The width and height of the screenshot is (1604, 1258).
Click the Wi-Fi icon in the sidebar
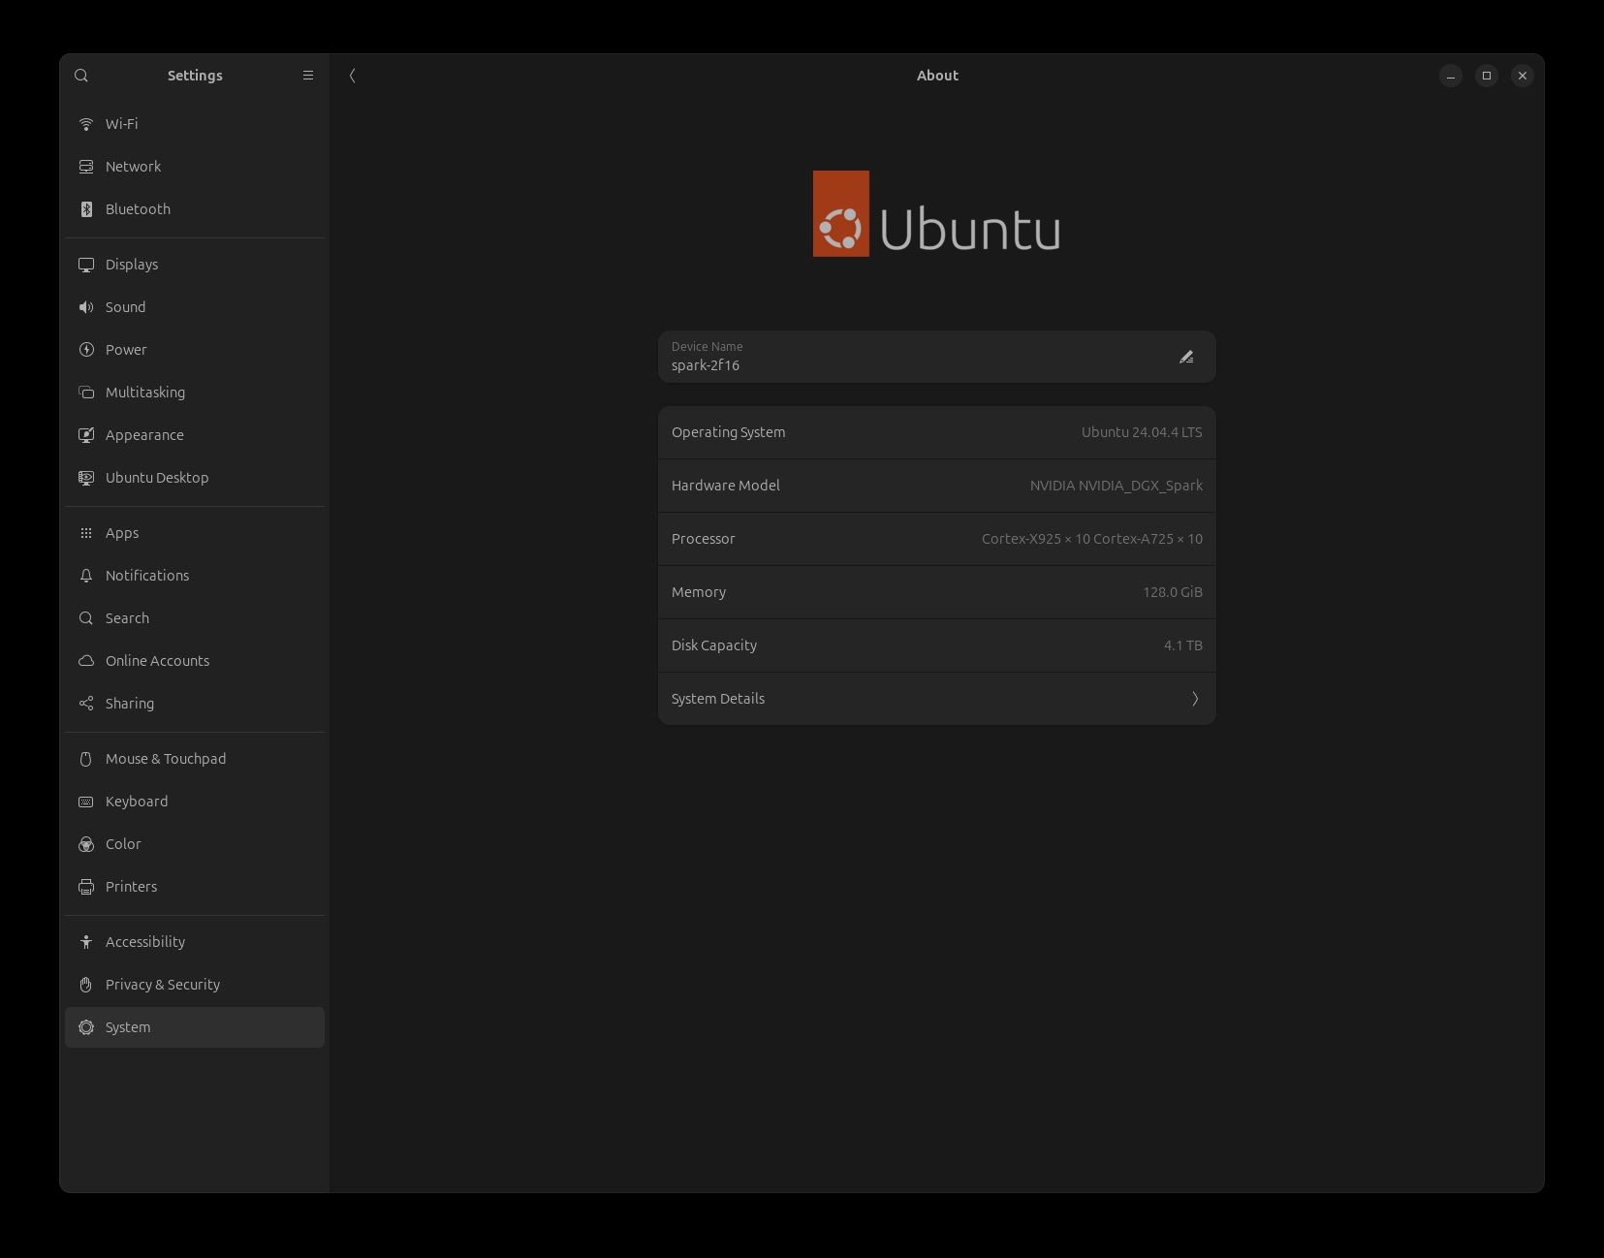86,124
